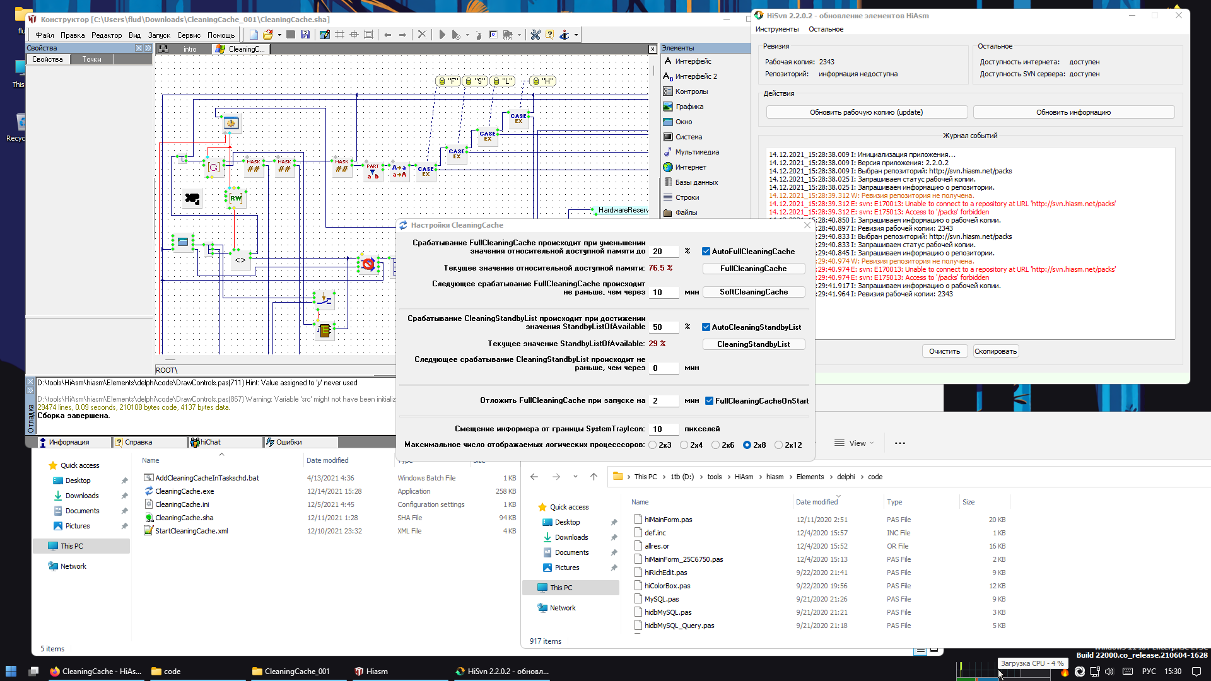Click the Open file folder icon

click(x=268, y=35)
